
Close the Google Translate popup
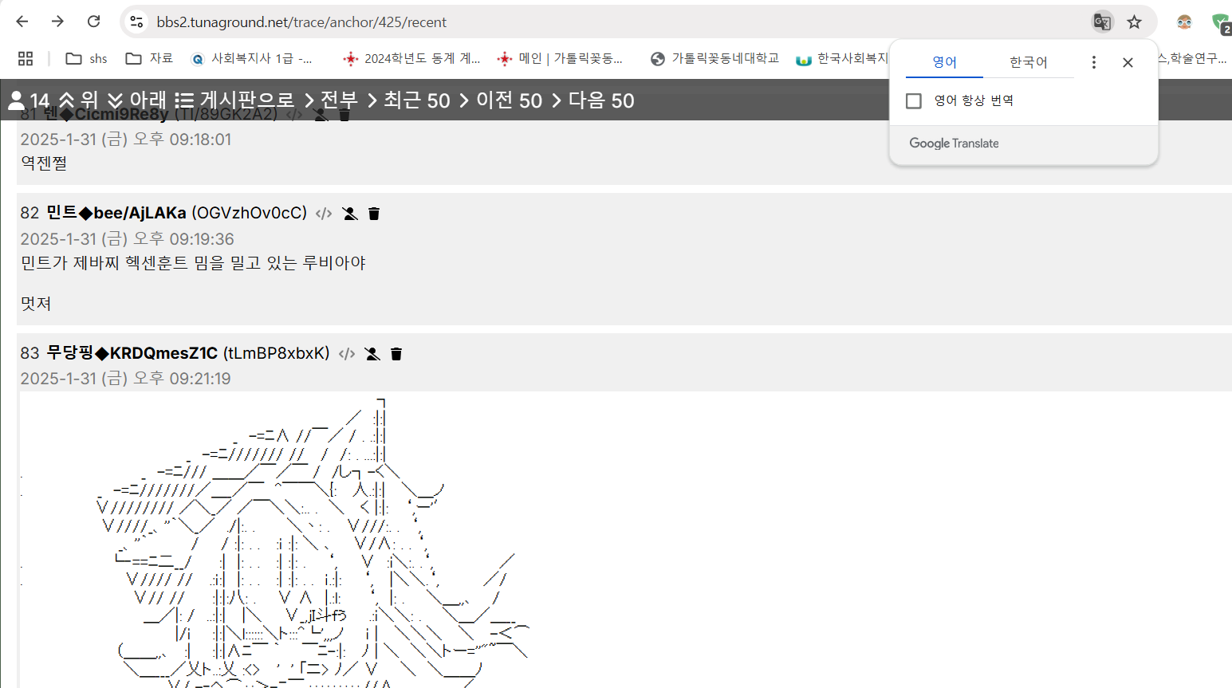tap(1128, 62)
